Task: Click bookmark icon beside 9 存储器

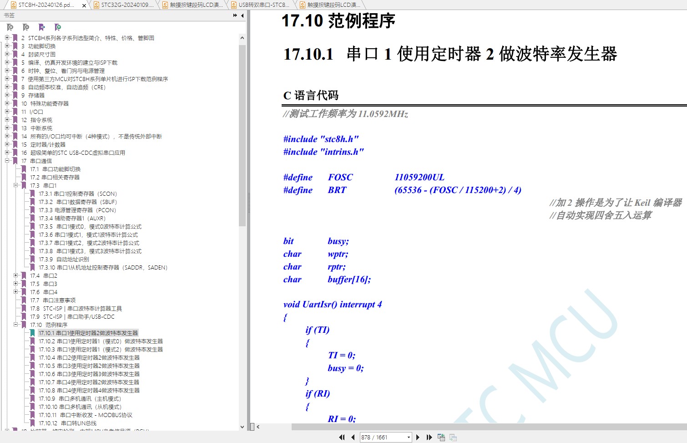Action: (x=15, y=96)
